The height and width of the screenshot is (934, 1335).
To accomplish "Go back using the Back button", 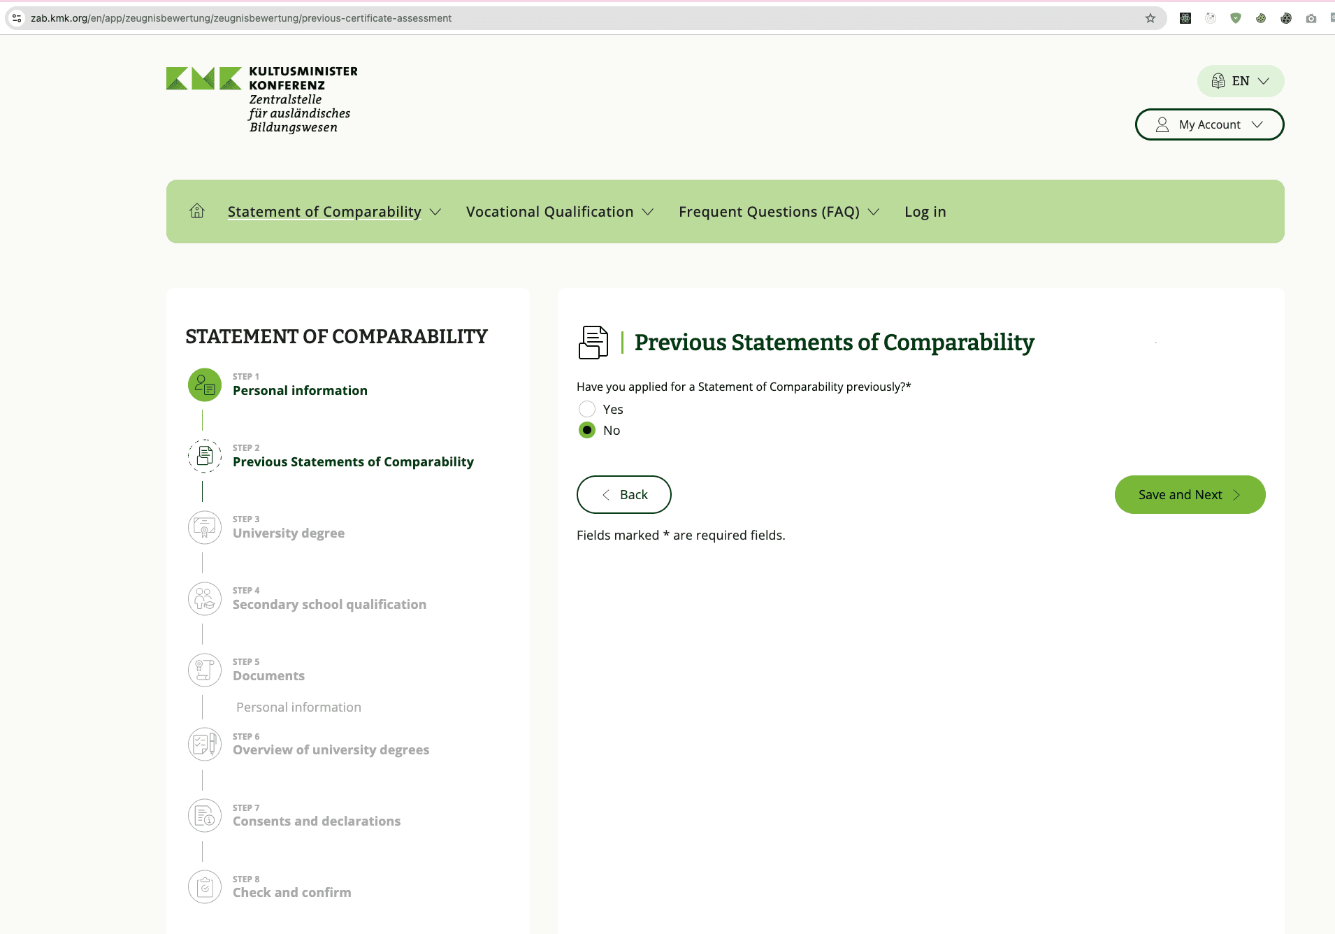I will 623,495.
